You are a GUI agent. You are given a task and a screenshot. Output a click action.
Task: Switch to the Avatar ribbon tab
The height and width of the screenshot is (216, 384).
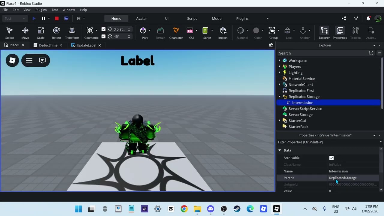142,19
